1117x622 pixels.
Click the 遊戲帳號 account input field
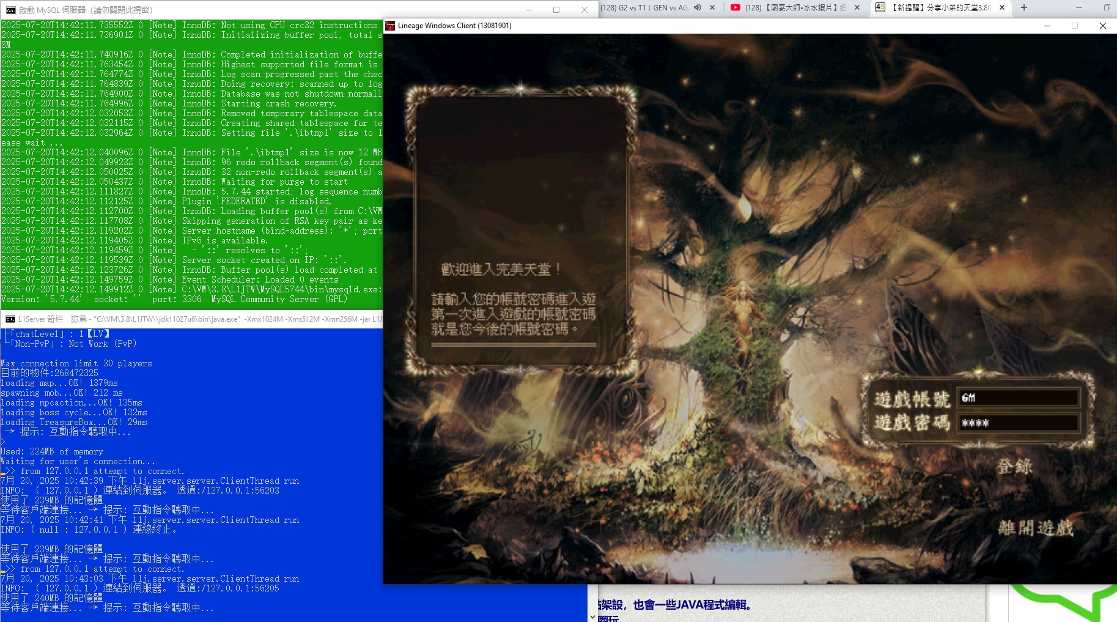coord(1019,398)
